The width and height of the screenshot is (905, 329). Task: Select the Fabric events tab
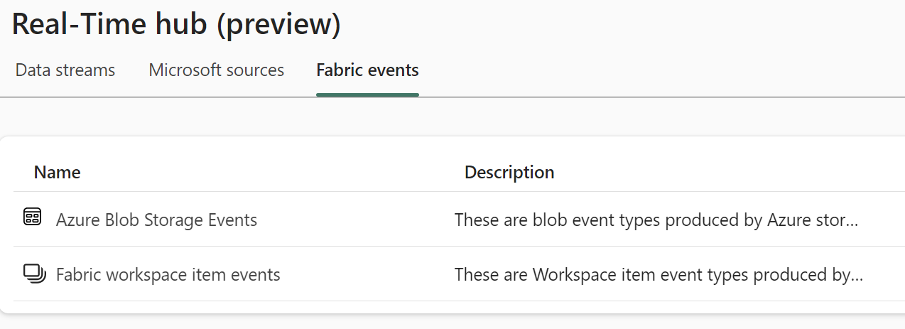pos(367,70)
